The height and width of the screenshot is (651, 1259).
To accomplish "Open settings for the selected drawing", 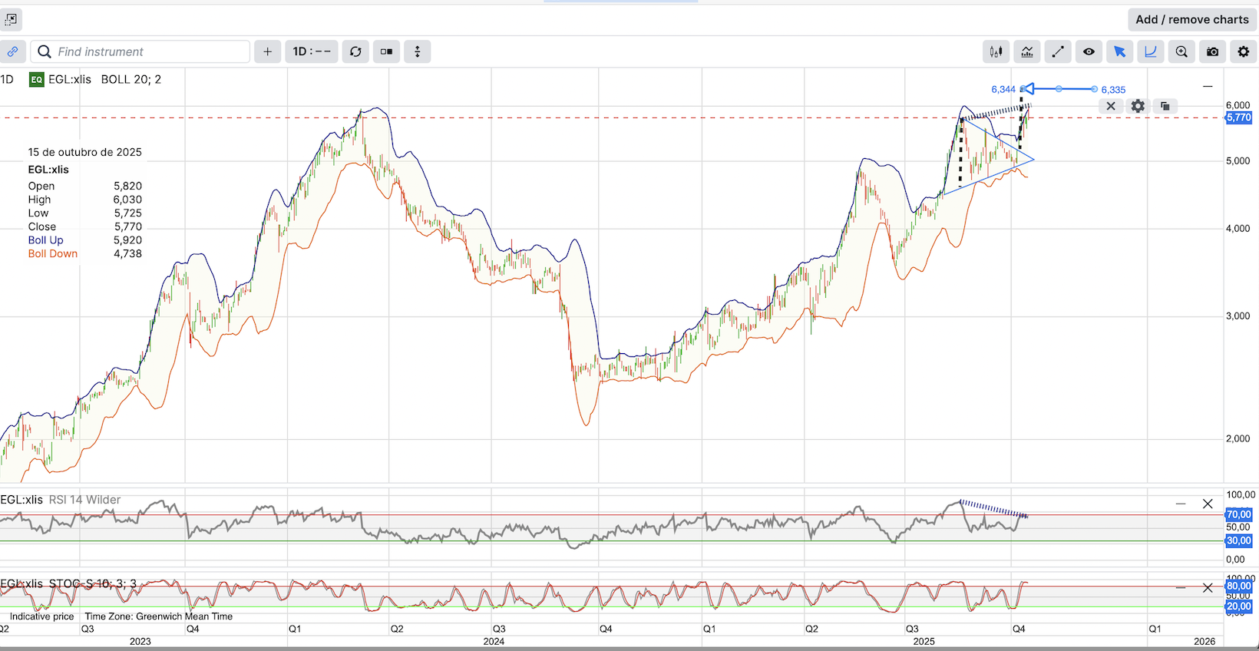I will point(1138,106).
